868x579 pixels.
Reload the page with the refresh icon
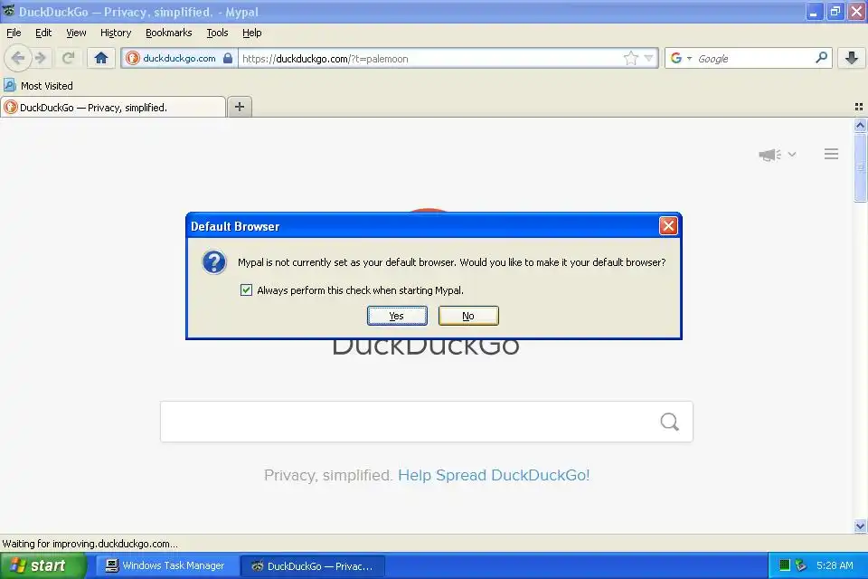point(68,58)
